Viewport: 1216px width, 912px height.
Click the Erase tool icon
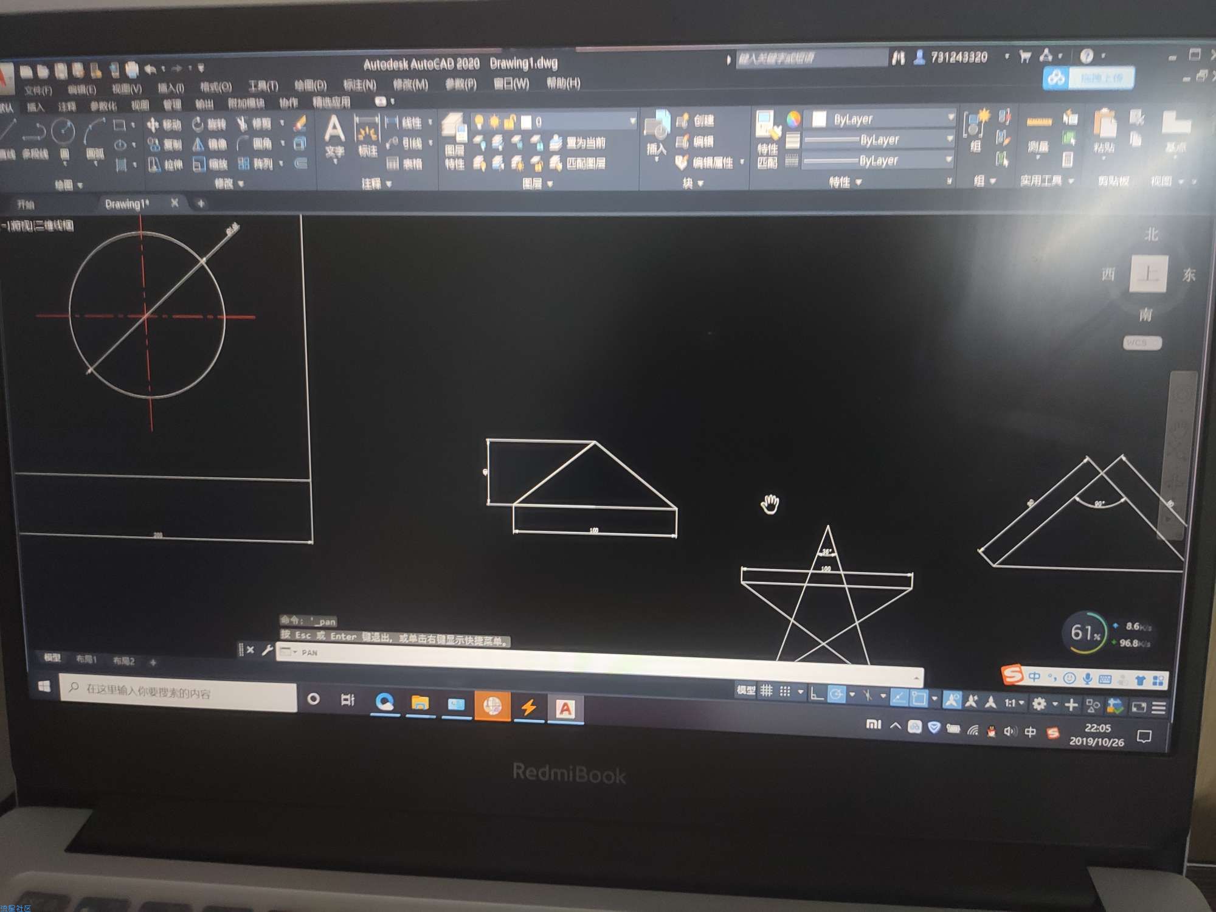coord(300,123)
